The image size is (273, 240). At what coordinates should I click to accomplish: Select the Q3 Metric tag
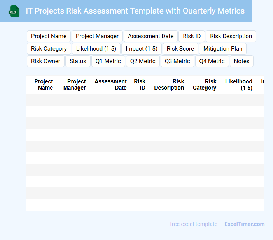pos(177,61)
